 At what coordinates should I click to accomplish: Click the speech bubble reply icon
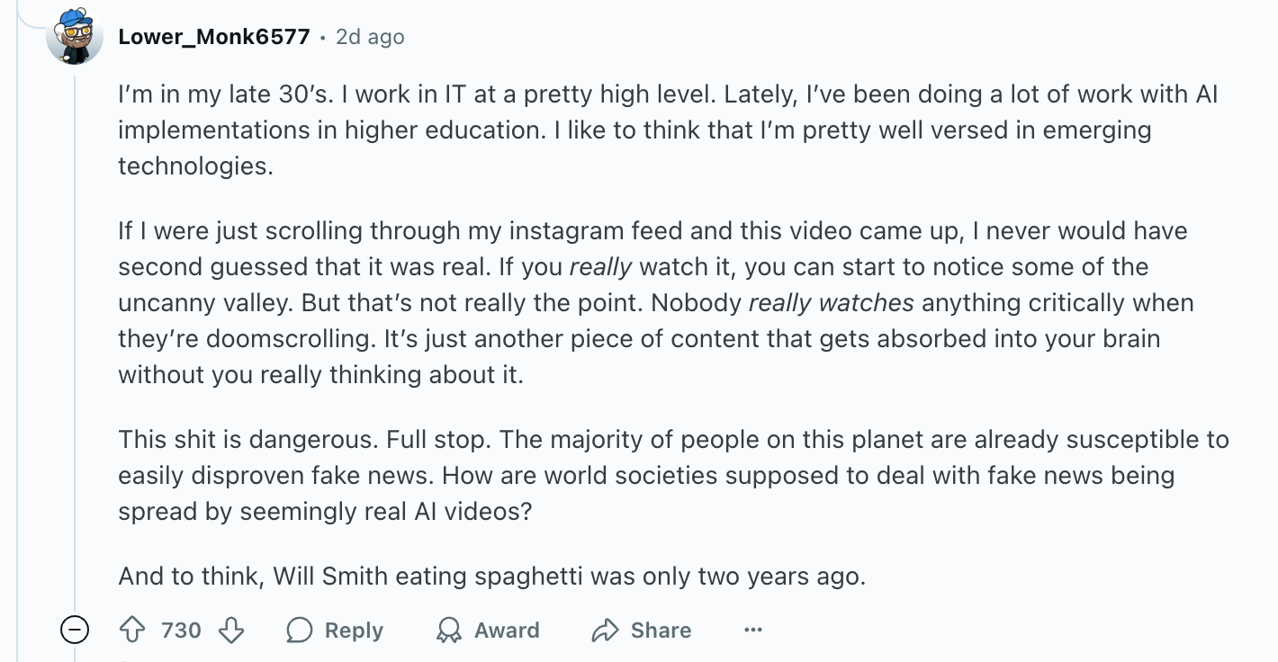point(299,631)
